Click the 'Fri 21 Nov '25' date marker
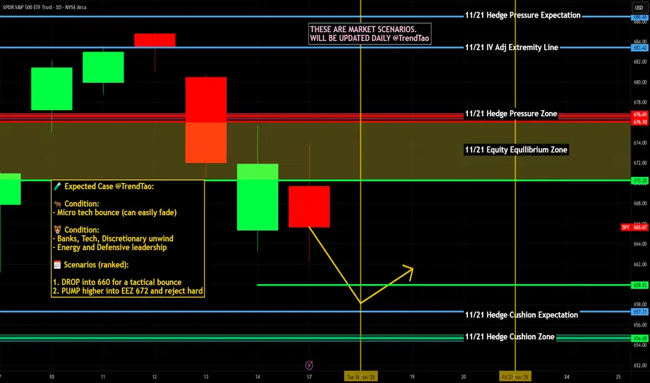The width and height of the screenshot is (650, 383). point(515,377)
